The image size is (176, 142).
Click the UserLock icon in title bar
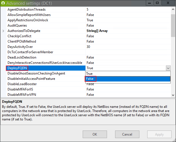[3, 3]
